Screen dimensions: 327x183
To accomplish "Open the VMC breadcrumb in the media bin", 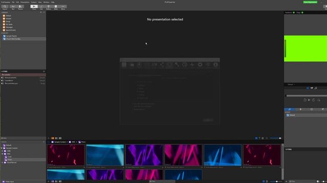I will pos(72,142).
